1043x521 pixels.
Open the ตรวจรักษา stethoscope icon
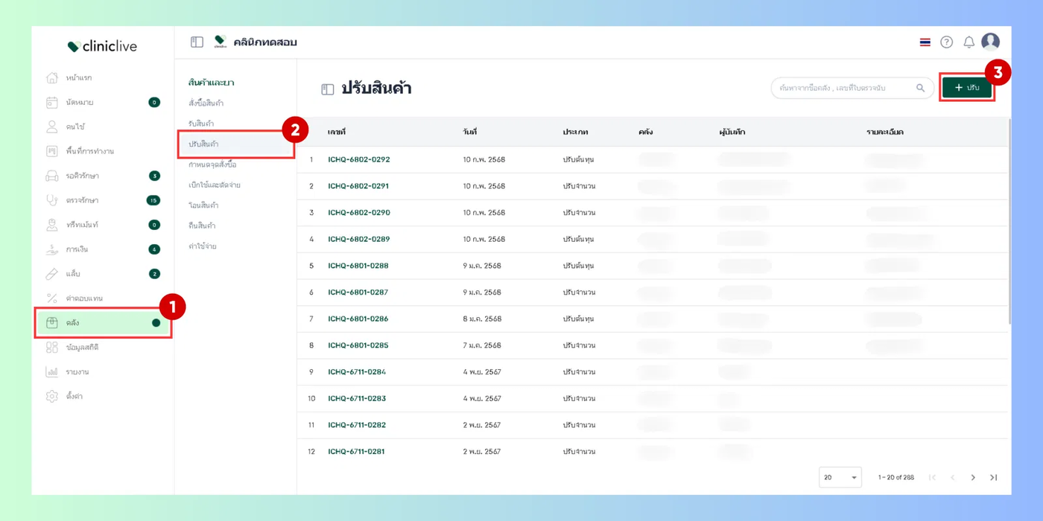point(51,200)
